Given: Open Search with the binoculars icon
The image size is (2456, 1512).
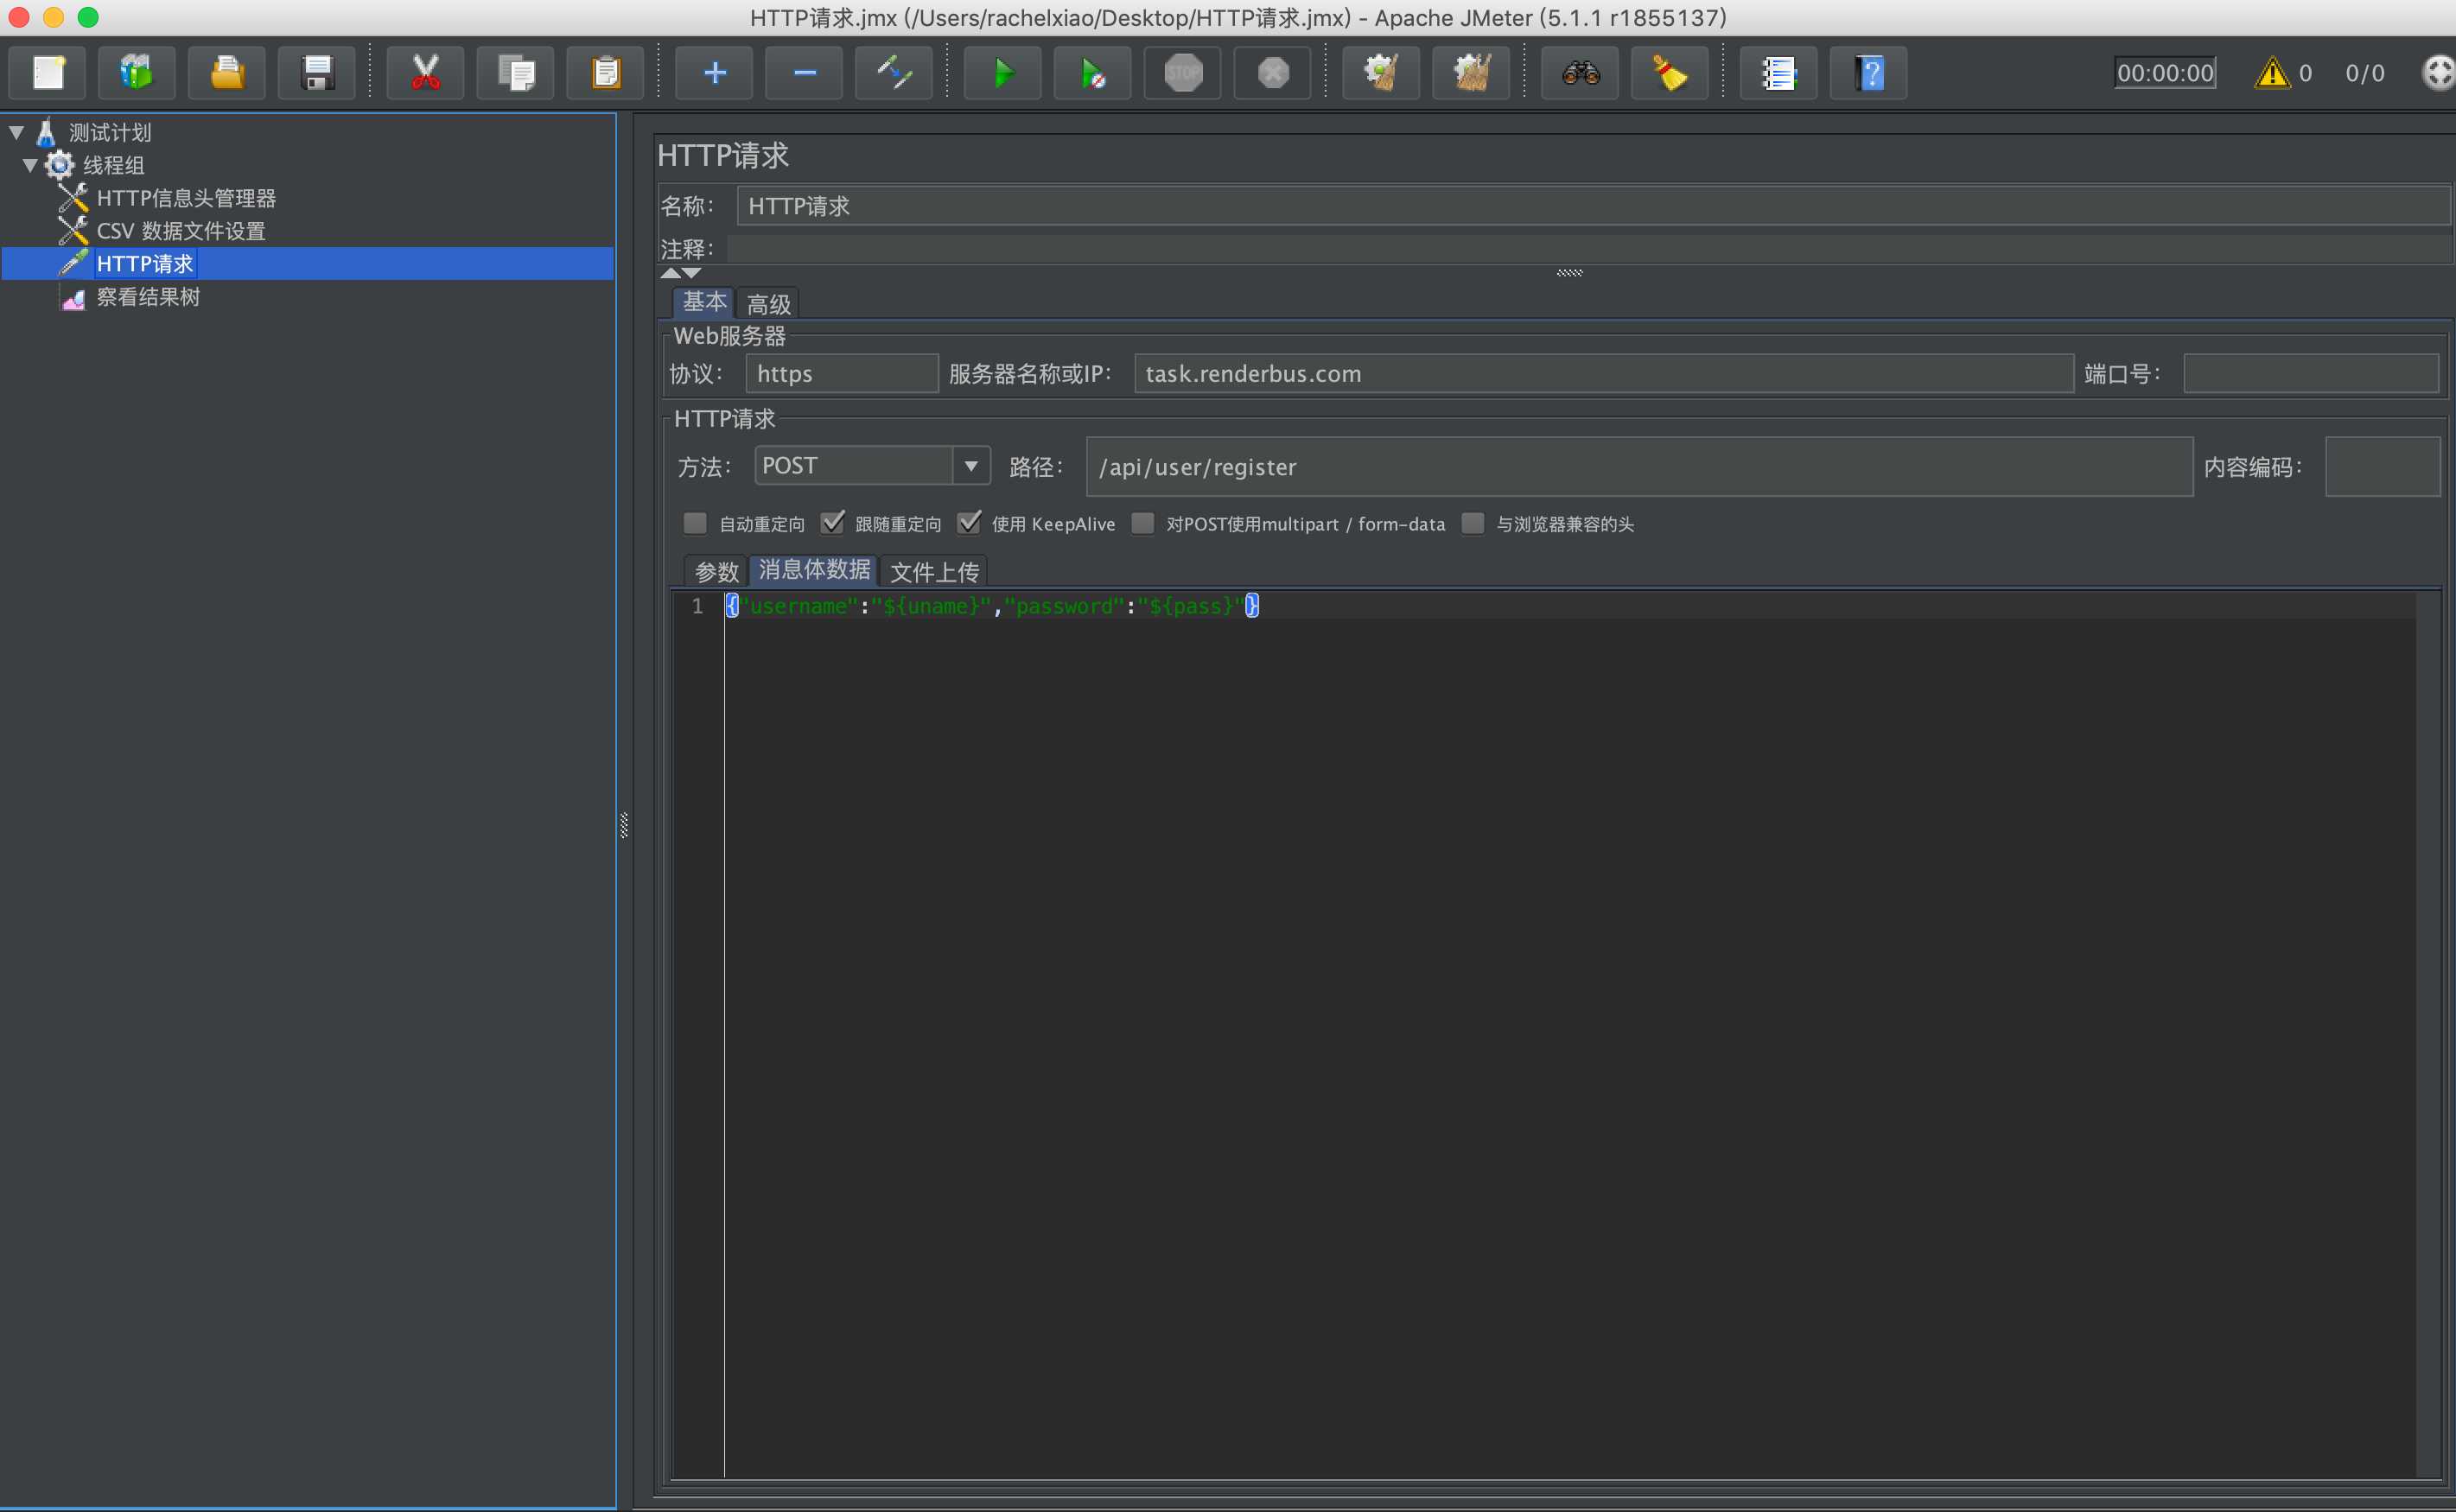Looking at the screenshot, I should tap(1581, 73).
